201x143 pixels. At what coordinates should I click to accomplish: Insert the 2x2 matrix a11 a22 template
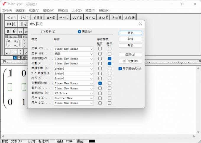13,43
